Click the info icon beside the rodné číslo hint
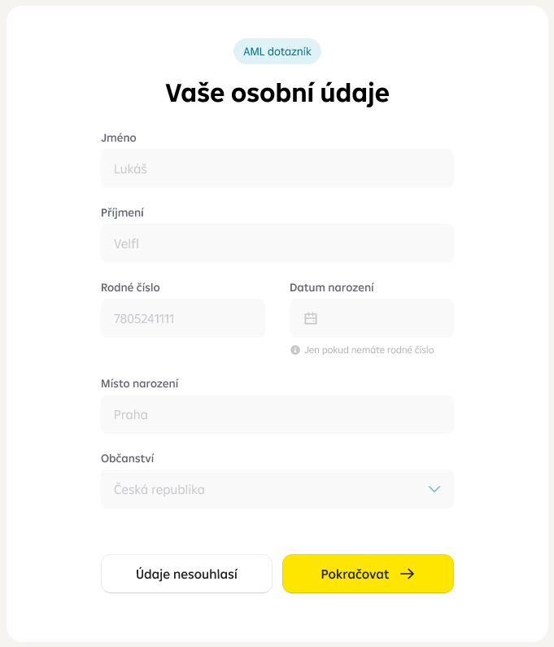Image resolution: width=554 pixels, height=647 pixels. (x=295, y=350)
